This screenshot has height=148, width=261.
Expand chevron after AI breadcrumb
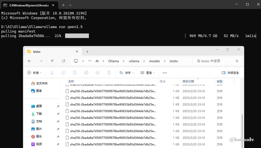tap(103, 61)
